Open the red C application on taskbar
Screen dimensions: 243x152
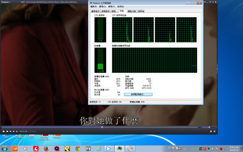pos(36,149)
